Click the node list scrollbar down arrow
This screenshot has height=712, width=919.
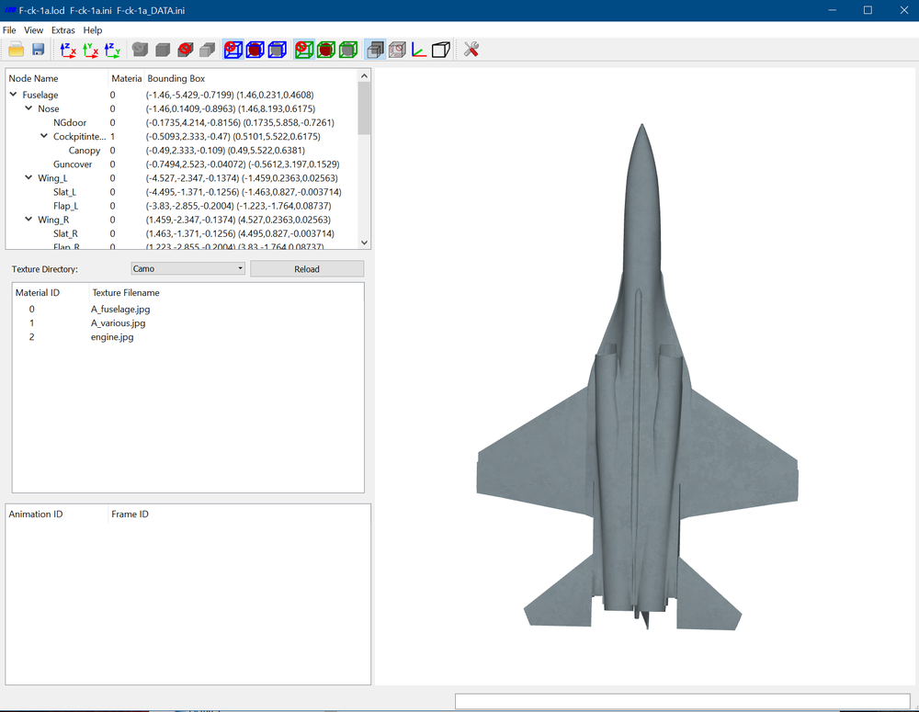click(x=364, y=242)
